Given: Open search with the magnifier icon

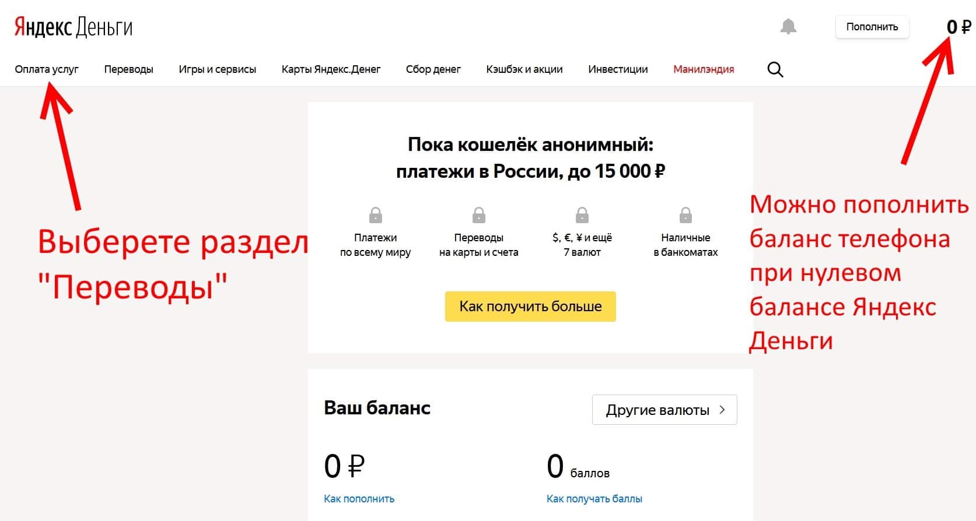Looking at the screenshot, I should coord(775,70).
